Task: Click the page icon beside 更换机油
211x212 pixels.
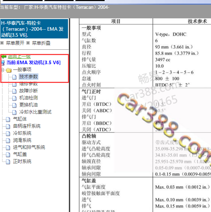Action: (x=14, y=105)
